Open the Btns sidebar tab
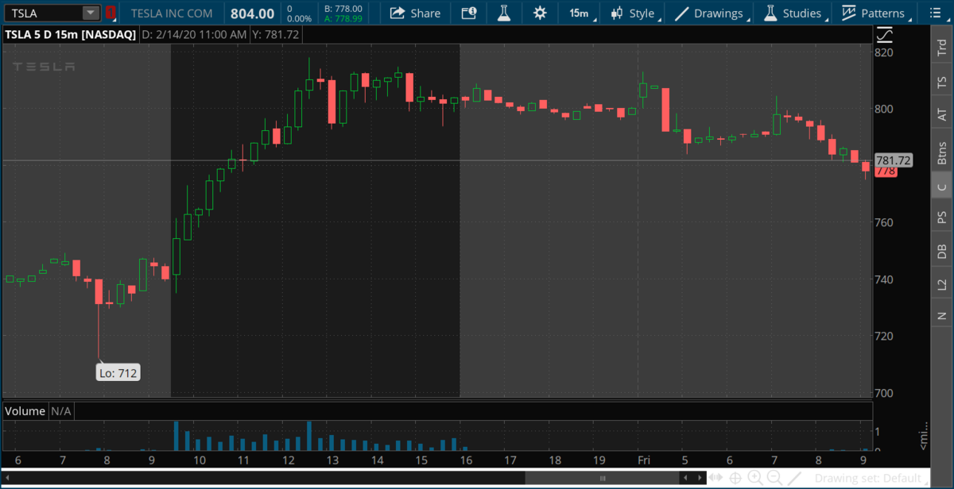 [942, 152]
